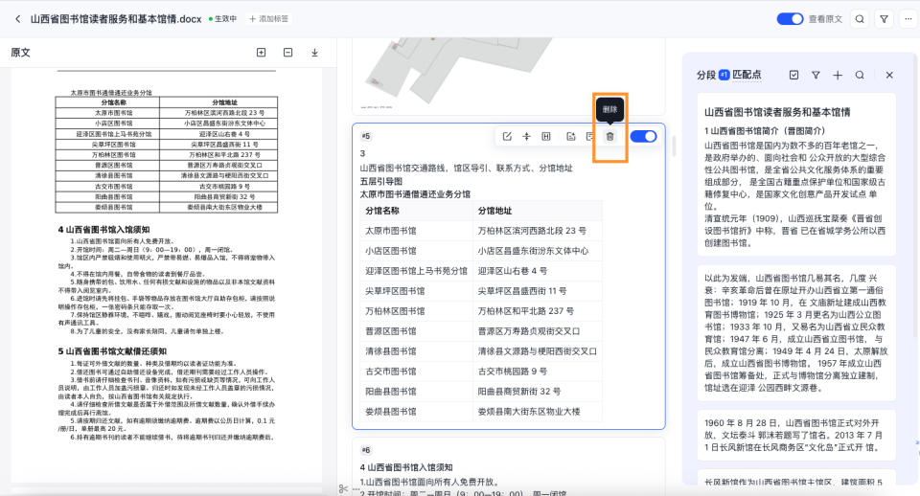This screenshot has height=496, width=920.
Task: Close the segment panel with the X icon
Action: pyautogui.click(x=889, y=75)
